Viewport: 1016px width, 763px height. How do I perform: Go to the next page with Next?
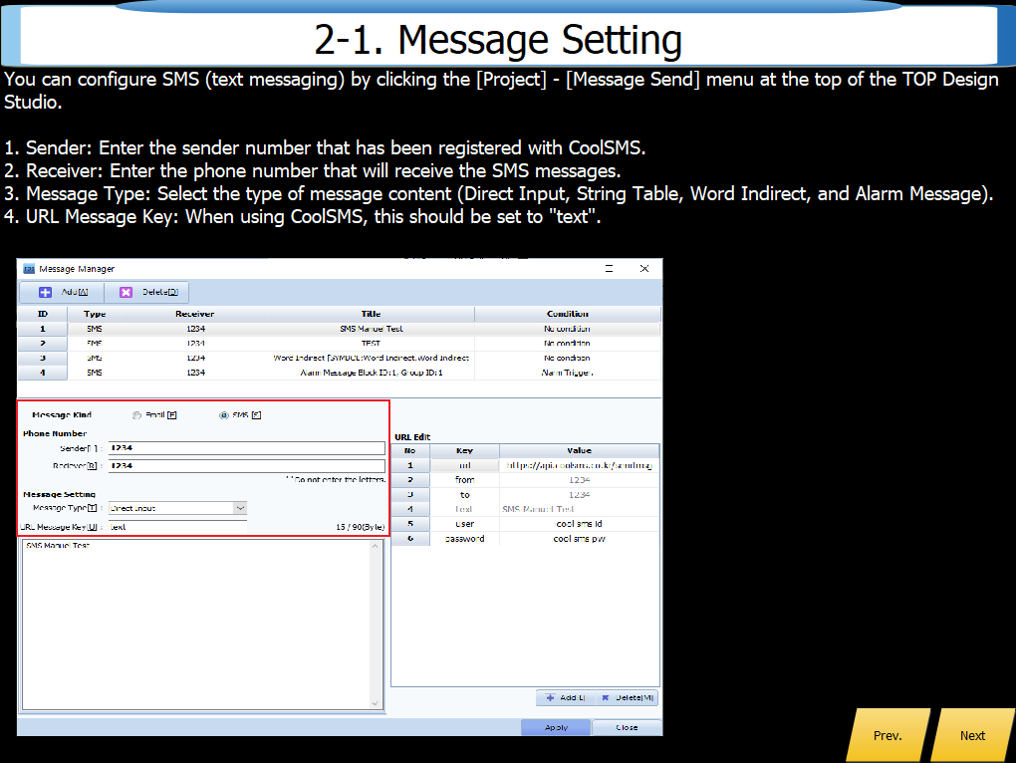tap(971, 735)
